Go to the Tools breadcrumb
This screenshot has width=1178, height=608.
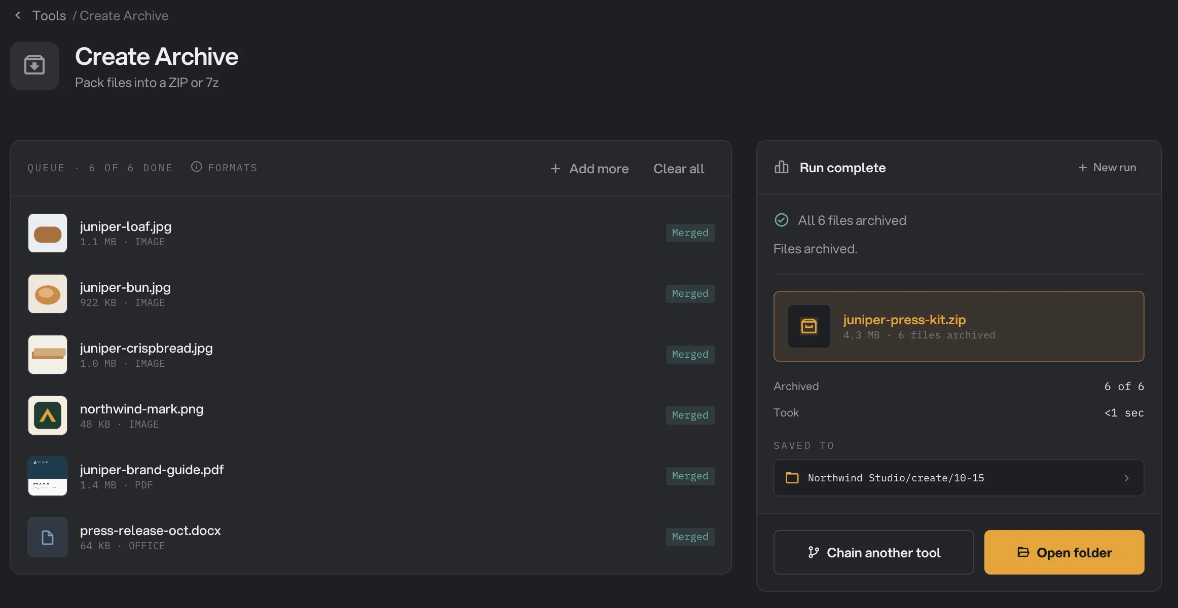pyautogui.click(x=49, y=16)
